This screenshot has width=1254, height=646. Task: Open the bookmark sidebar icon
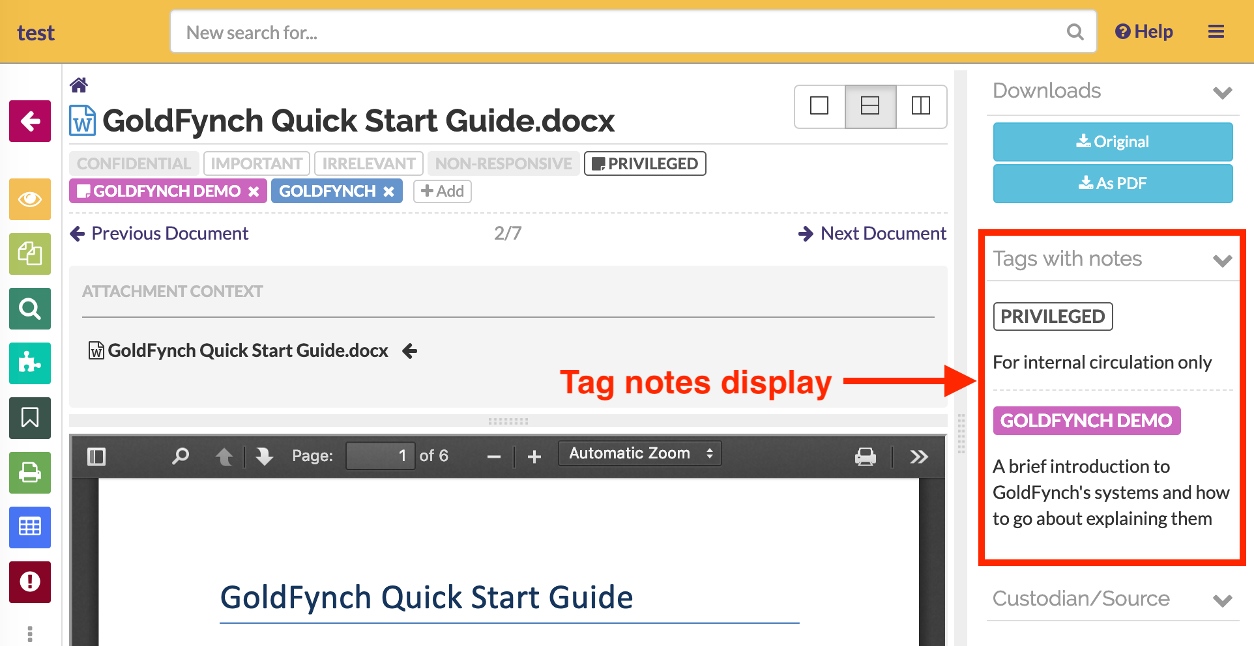[30, 418]
